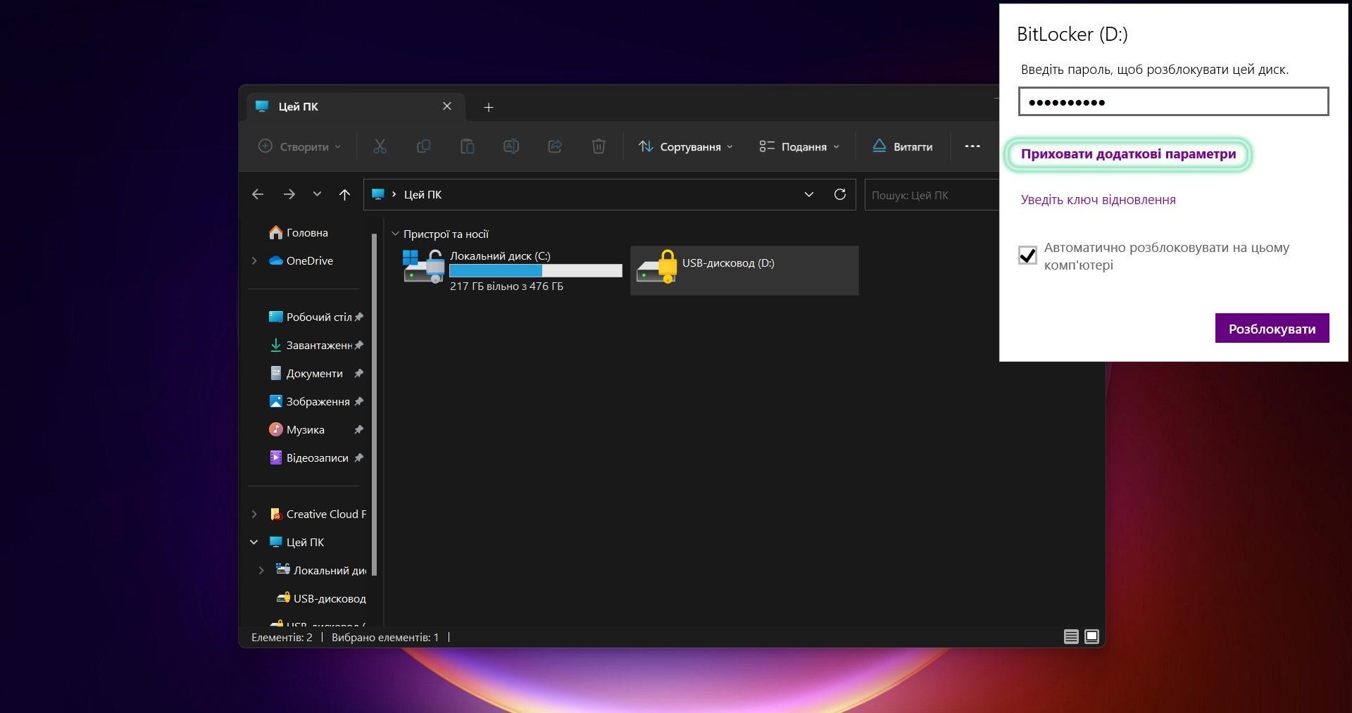Click the Уведіть ключ відновлення link
1352x713 pixels.
pyautogui.click(x=1098, y=200)
